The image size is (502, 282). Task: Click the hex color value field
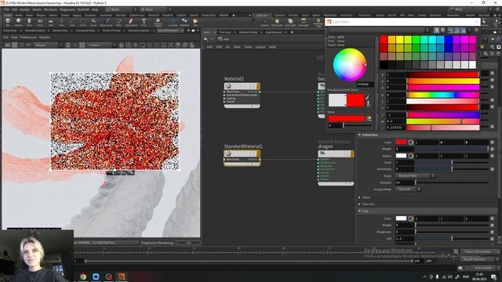tap(364, 85)
